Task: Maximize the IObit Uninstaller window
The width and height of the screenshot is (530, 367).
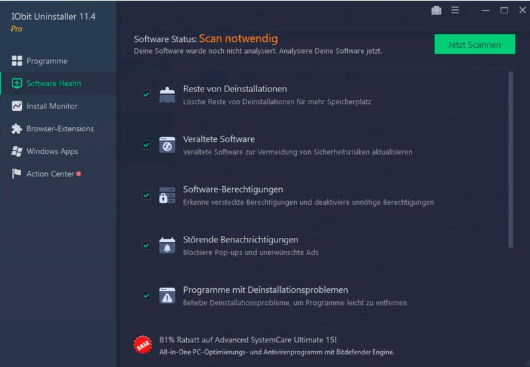Action: point(504,11)
